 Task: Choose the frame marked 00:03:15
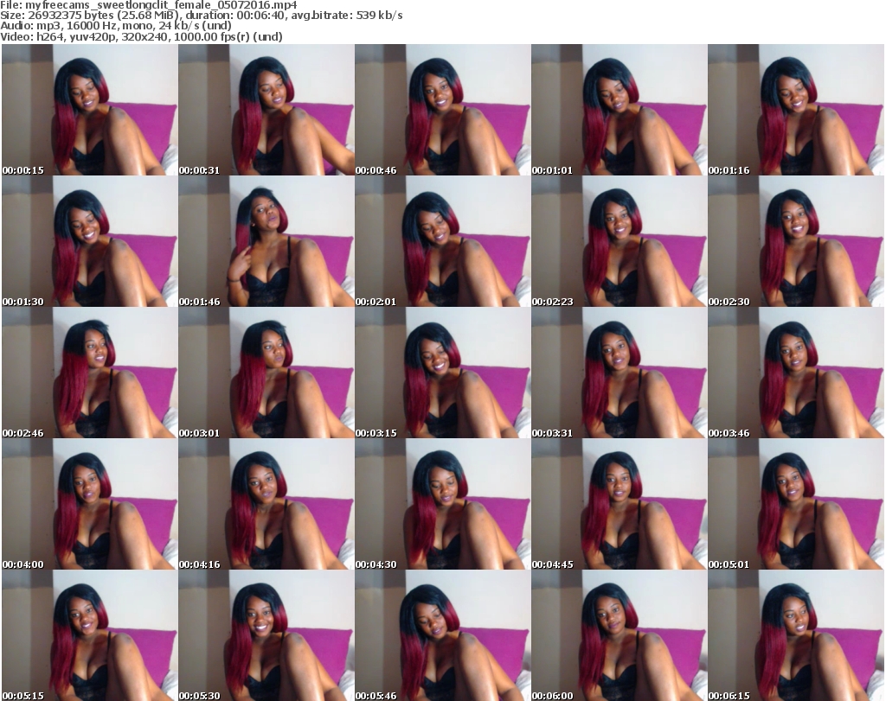[442, 373]
